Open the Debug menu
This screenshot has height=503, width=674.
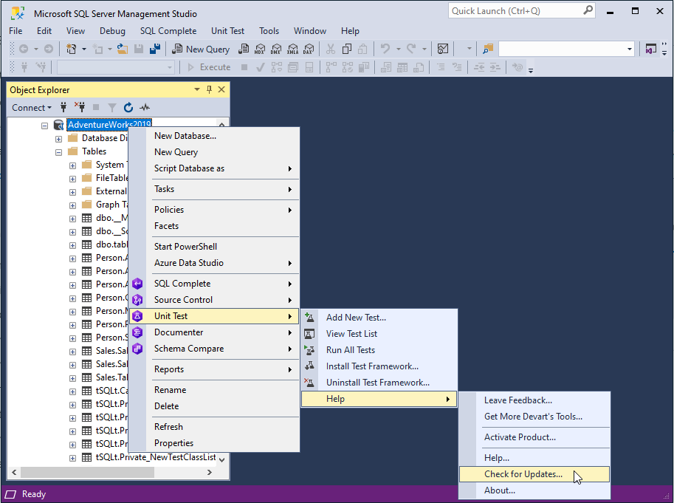(x=112, y=31)
